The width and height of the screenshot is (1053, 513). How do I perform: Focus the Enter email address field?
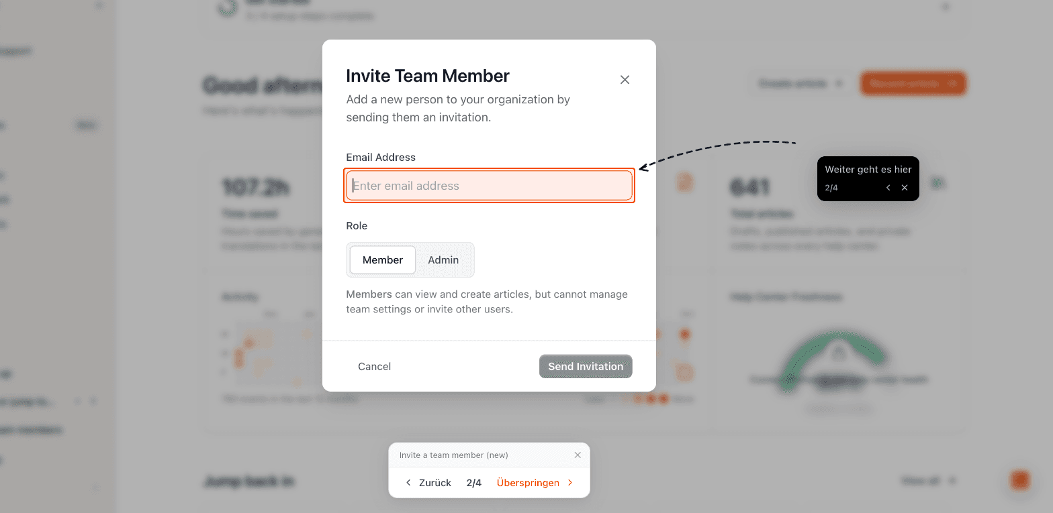click(x=490, y=186)
